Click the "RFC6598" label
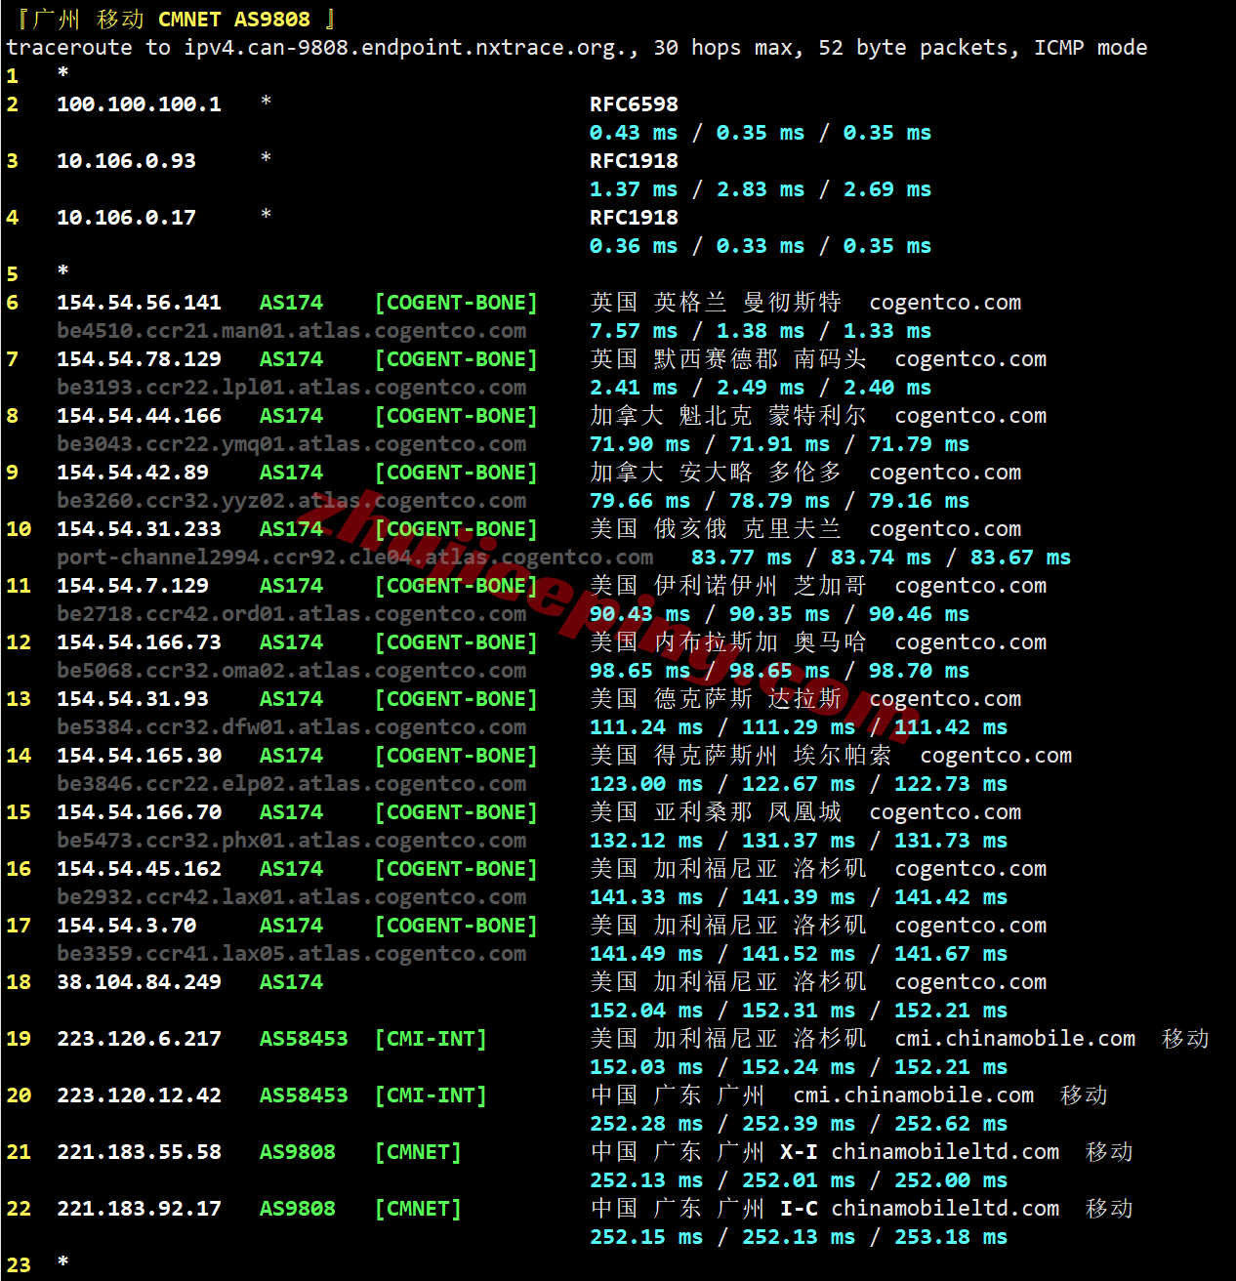The height and width of the screenshot is (1281, 1236). (x=634, y=104)
